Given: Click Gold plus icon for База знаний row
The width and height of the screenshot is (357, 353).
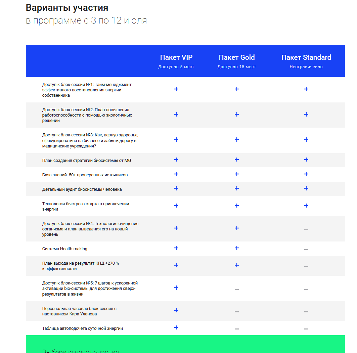Looking at the screenshot, I should 237,174.
